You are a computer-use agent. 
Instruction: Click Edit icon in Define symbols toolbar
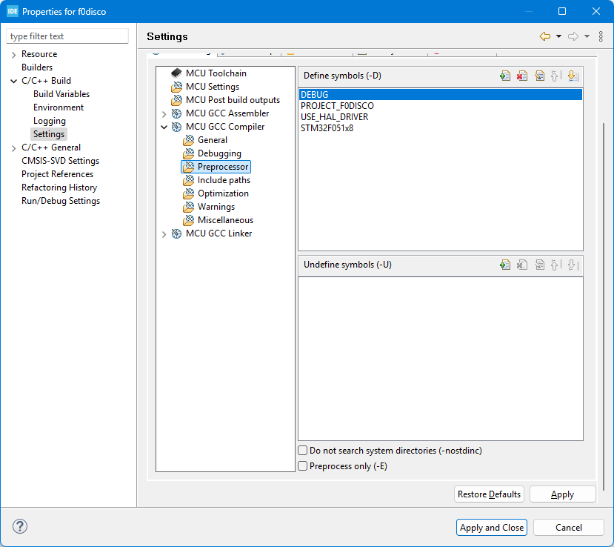tap(539, 76)
